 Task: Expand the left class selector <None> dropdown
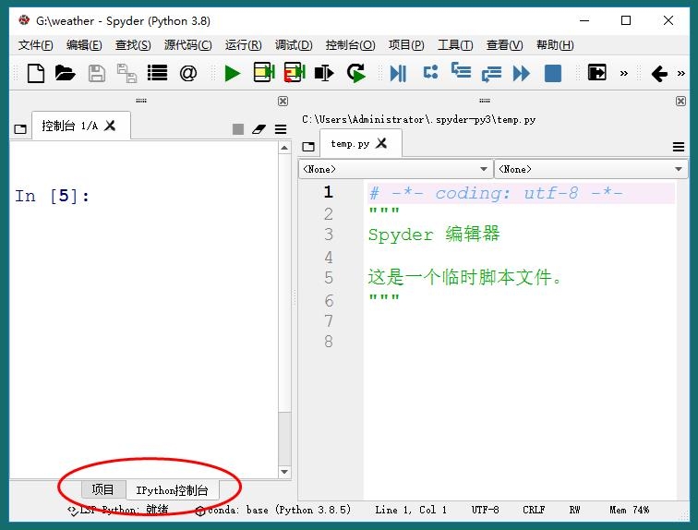(395, 169)
